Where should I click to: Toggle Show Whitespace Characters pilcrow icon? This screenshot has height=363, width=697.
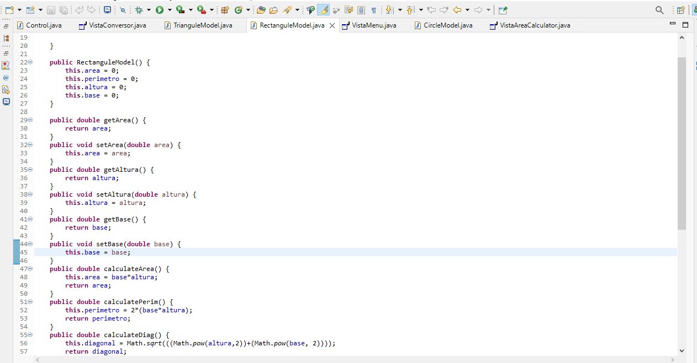[374, 10]
